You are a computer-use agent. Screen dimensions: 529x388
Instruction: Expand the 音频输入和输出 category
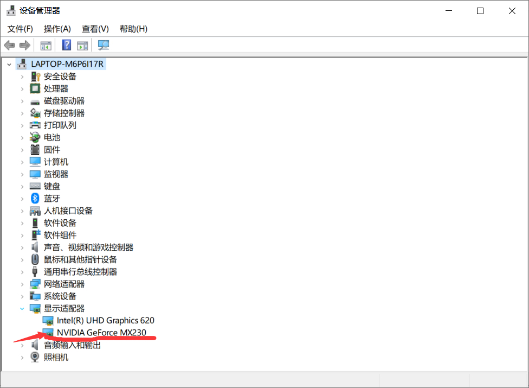click(22, 345)
